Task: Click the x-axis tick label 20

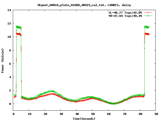Action: tap(45, 114)
